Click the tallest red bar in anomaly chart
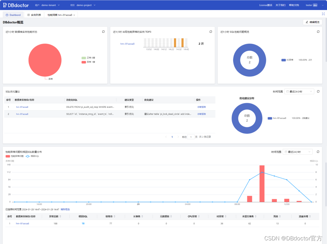Image resolution: width=327 pixels, height=244 pixels. tap(262, 183)
